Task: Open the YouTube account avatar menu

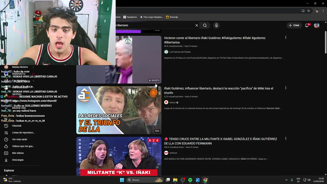Action: point(317,25)
